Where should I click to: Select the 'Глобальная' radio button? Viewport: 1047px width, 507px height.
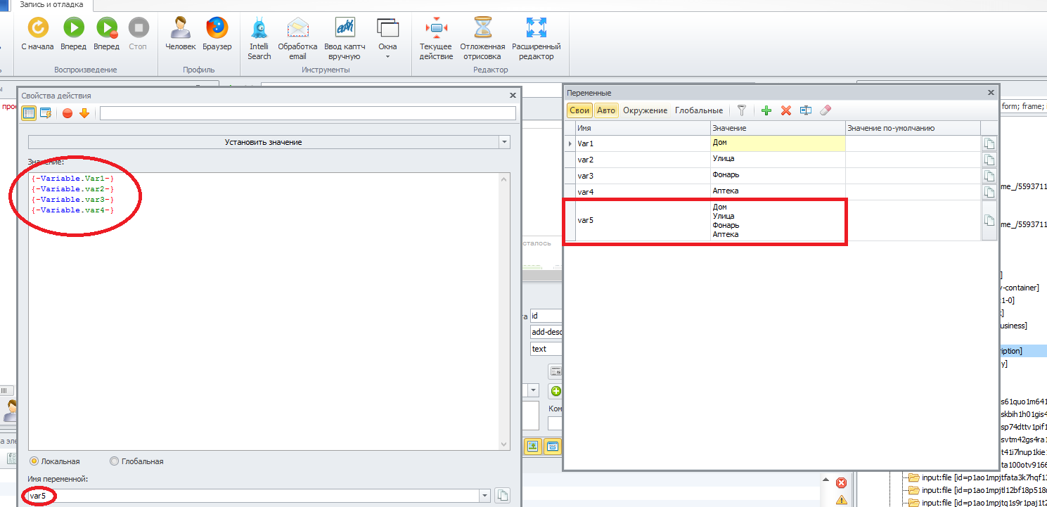click(115, 461)
